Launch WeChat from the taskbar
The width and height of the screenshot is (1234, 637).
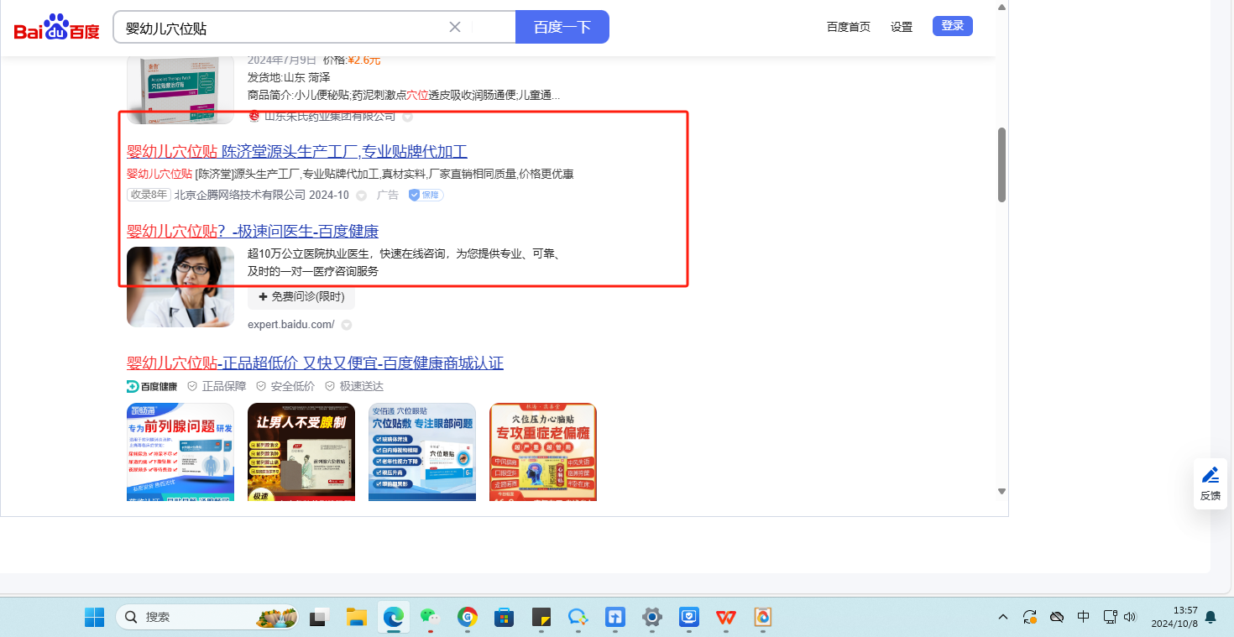[x=430, y=618]
